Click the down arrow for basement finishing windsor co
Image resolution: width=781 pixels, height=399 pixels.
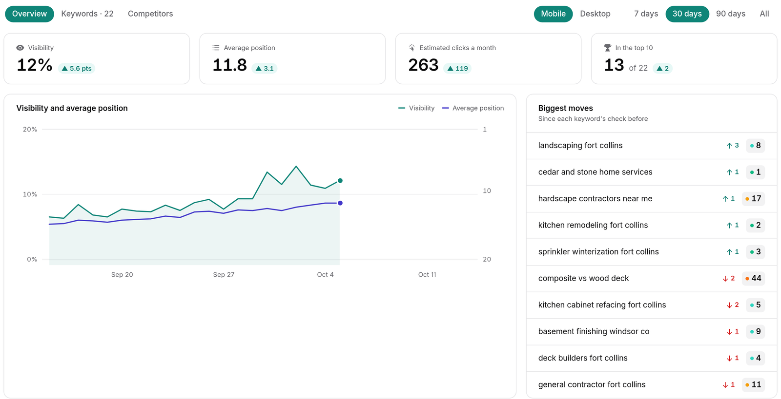(x=729, y=332)
